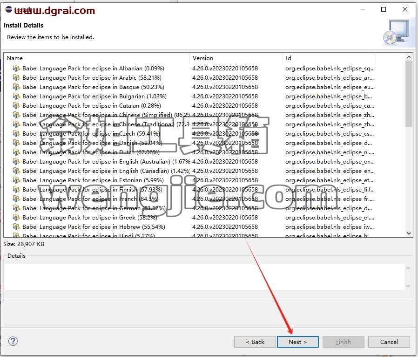Click the Arabic language pack feature icon

pyautogui.click(x=16, y=78)
